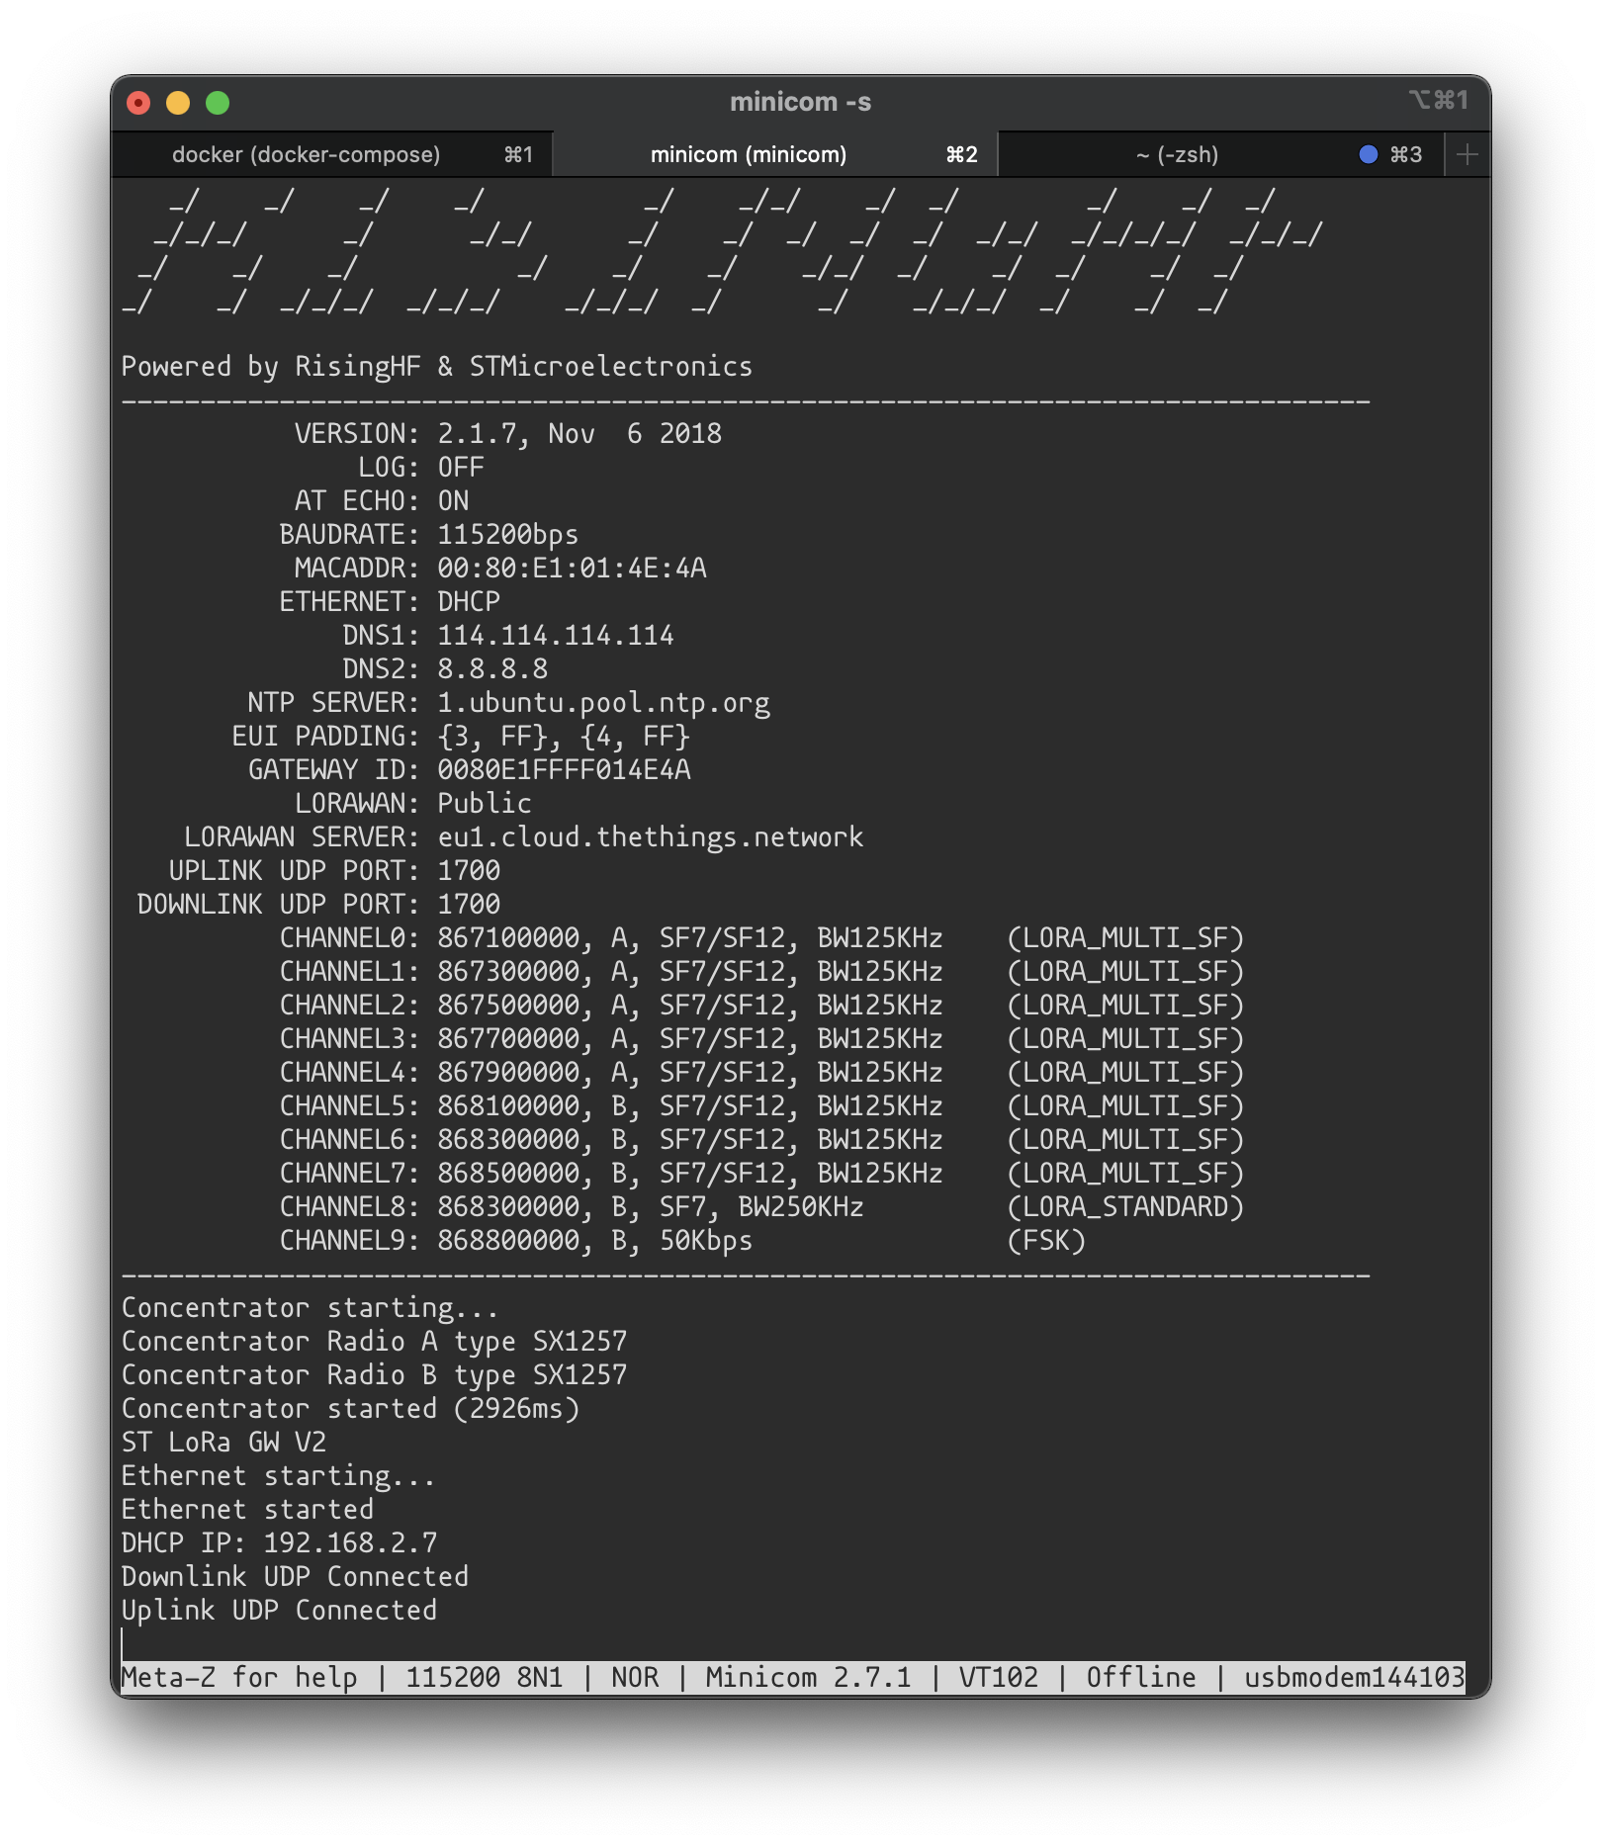Click AT ECHO: ON line
Viewport: 1602px width, 1845px height.
coord(382,501)
